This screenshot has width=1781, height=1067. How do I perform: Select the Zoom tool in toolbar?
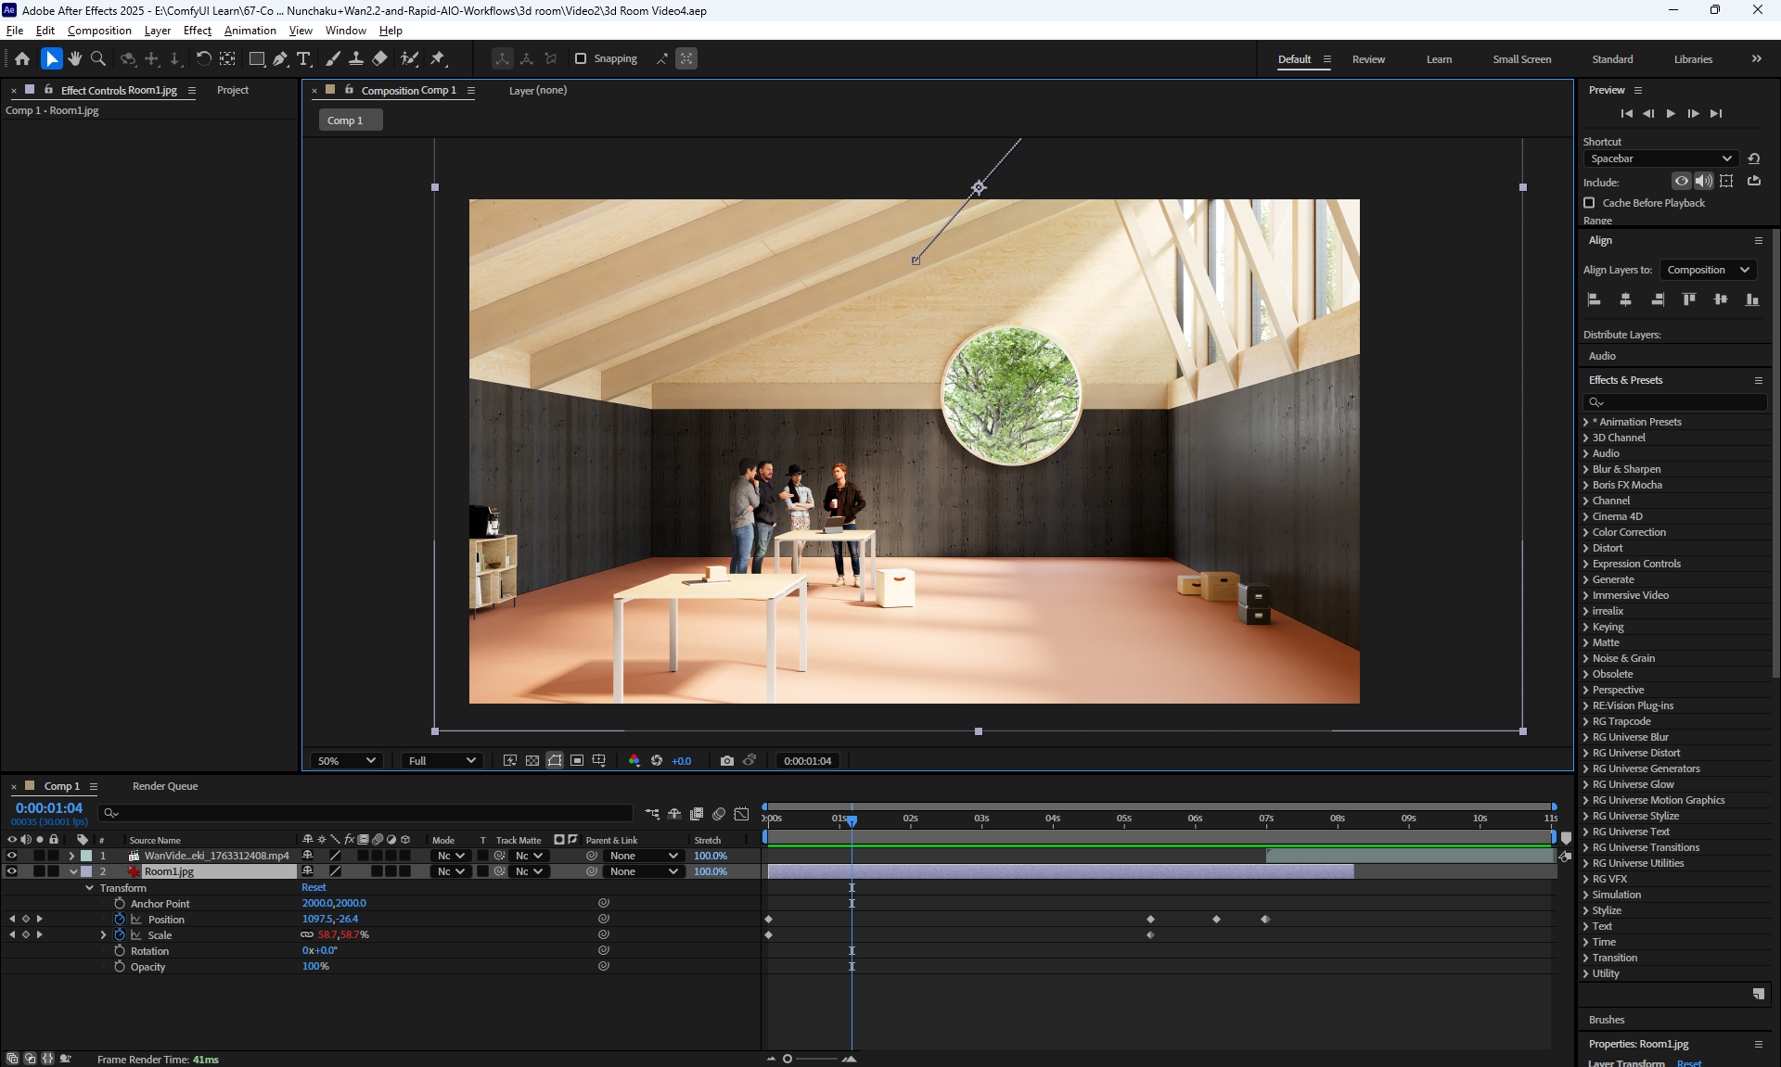(x=98, y=58)
